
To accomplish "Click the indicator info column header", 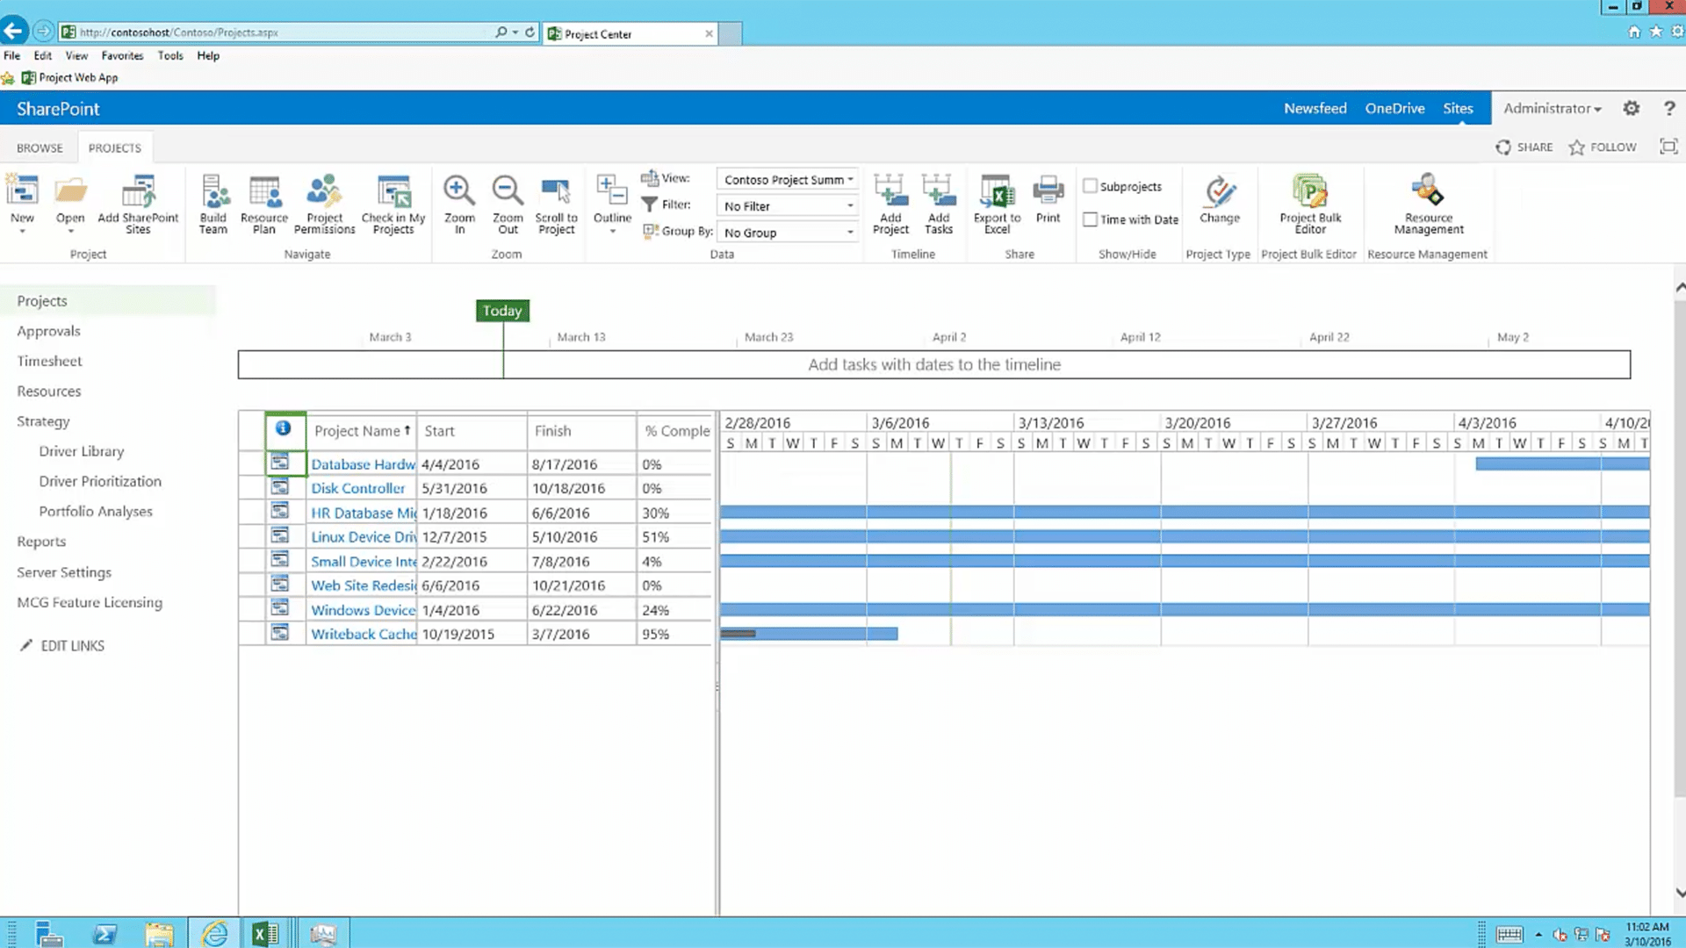I will 283,429.
